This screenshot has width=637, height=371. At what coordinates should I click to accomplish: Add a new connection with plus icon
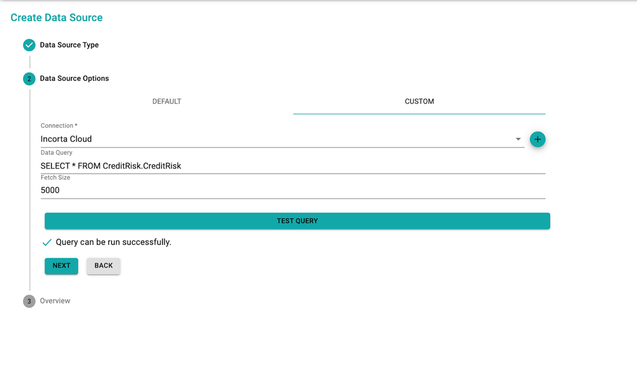point(538,139)
